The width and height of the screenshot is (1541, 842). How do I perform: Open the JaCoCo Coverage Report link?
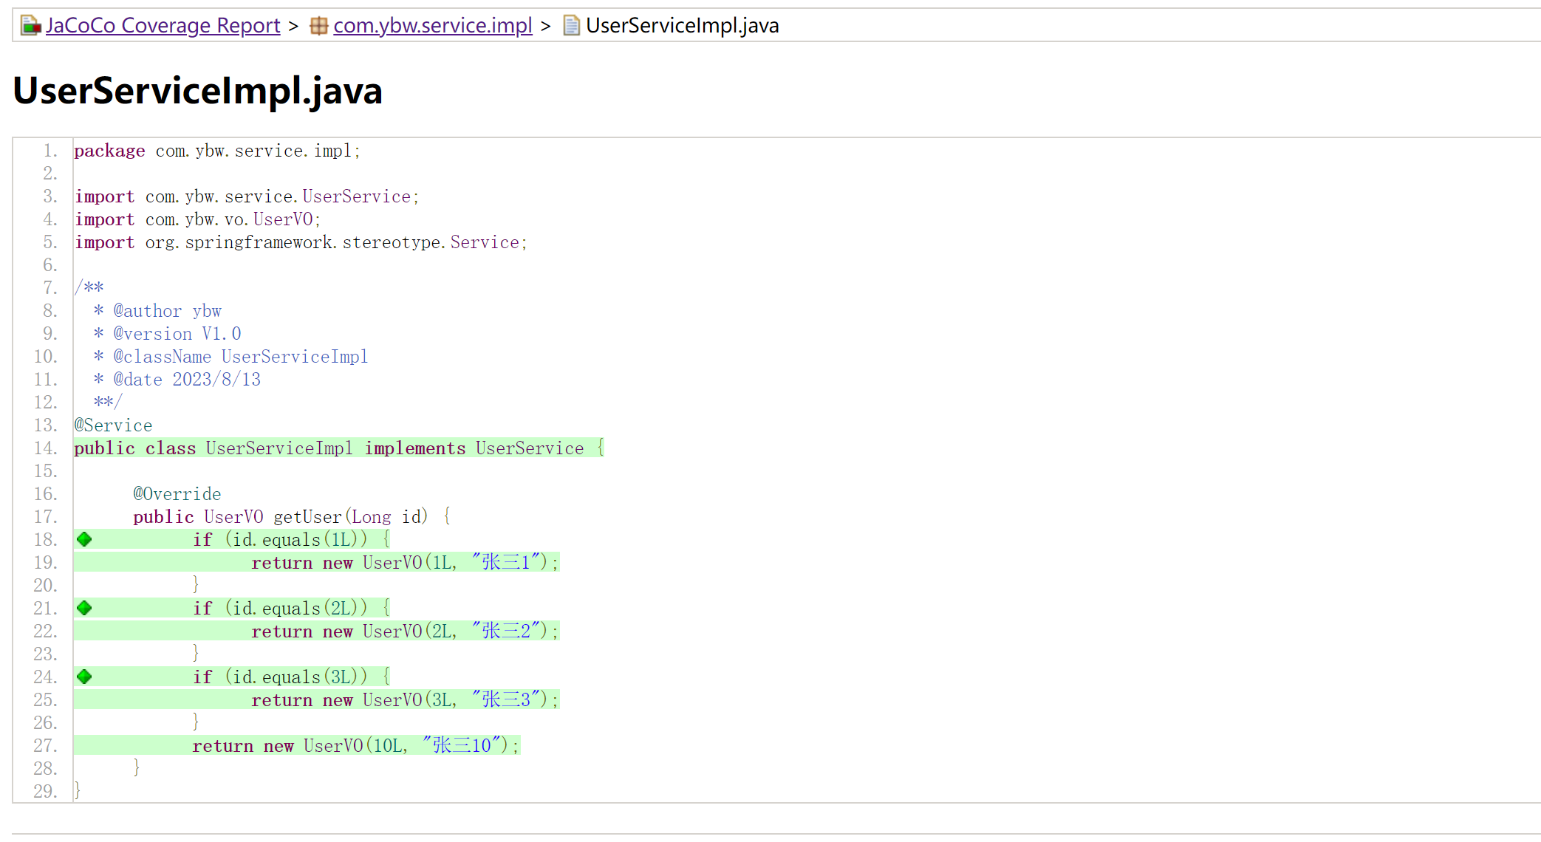[163, 26]
